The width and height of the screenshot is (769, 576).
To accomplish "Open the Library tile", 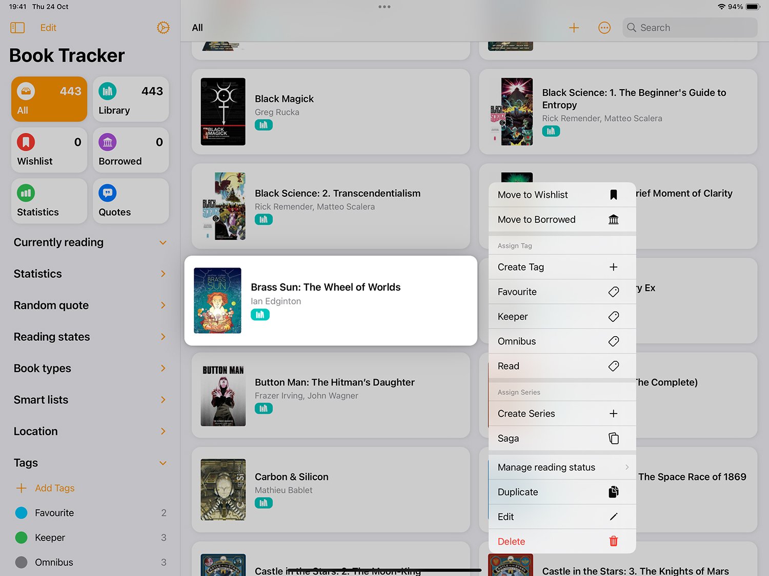I will [x=131, y=99].
